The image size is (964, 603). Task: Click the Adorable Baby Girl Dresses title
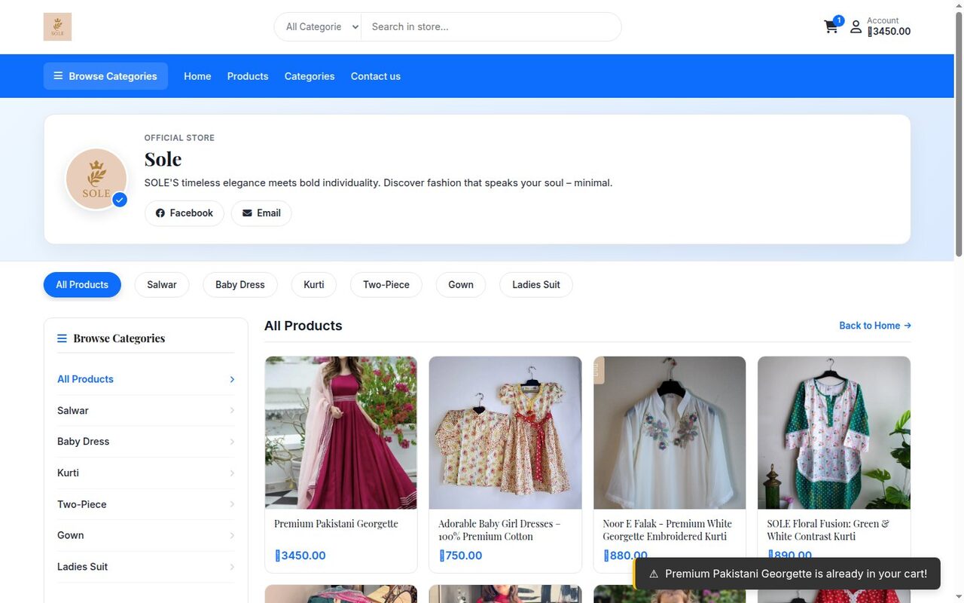[x=499, y=530]
